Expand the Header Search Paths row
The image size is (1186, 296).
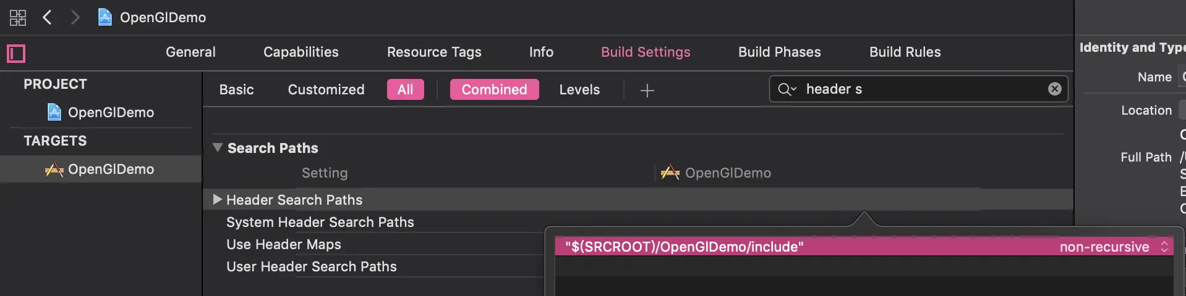click(x=217, y=199)
